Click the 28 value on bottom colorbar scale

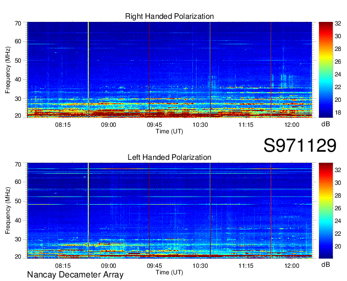(x=338, y=195)
